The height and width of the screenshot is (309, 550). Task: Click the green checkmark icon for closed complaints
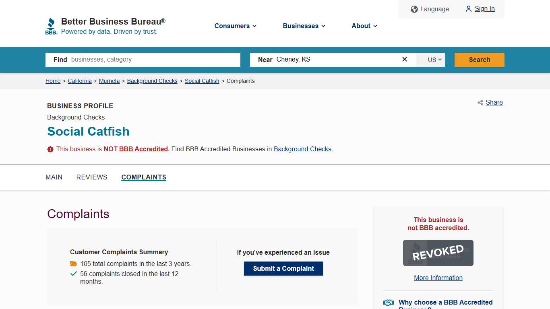click(73, 274)
